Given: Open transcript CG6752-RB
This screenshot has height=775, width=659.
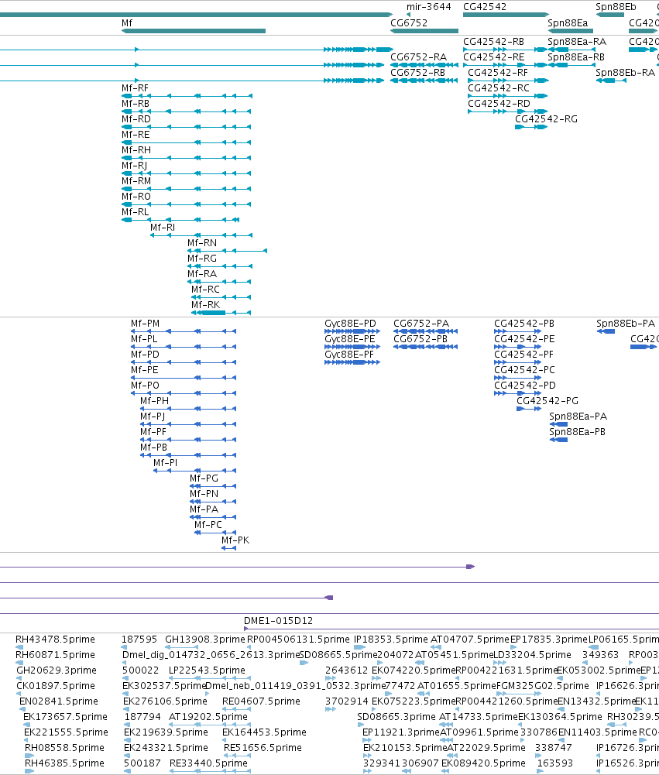Looking at the screenshot, I should (x=417, y=73).
